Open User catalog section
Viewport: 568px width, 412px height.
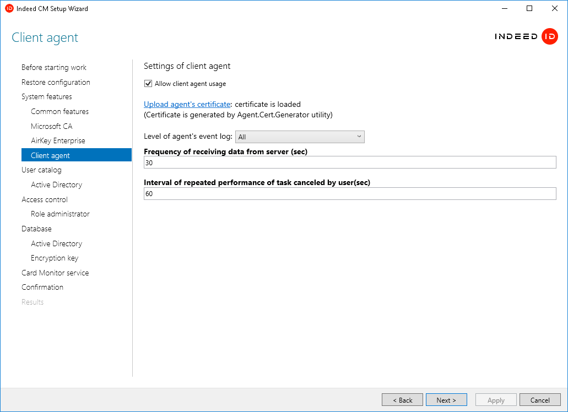(41, 170)
